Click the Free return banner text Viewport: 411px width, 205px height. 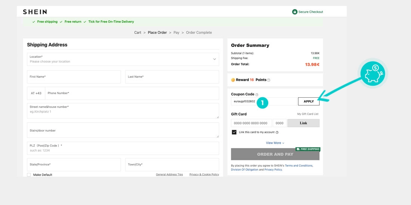(73, 22)
